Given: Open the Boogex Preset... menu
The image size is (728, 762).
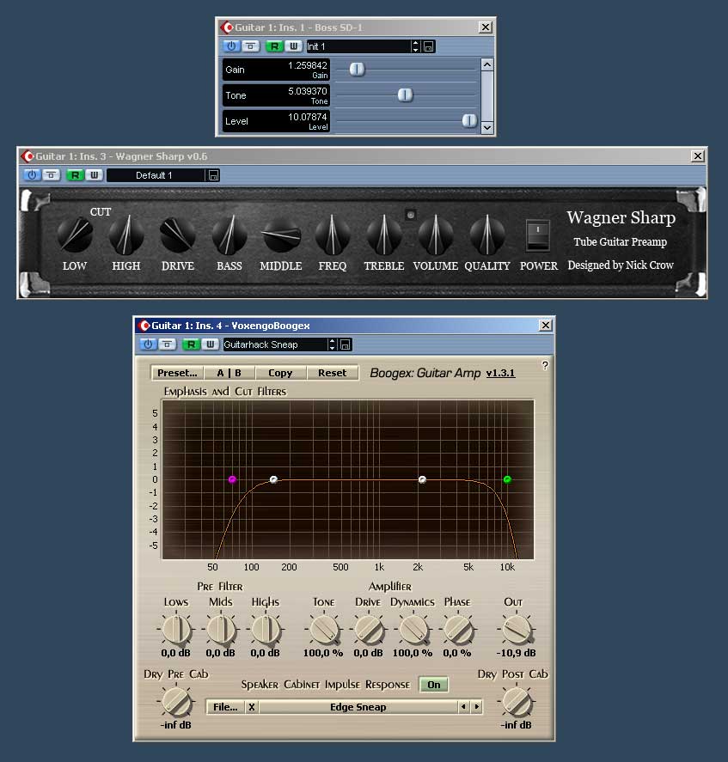Looking at the screenshot, I should pos(178,373).
